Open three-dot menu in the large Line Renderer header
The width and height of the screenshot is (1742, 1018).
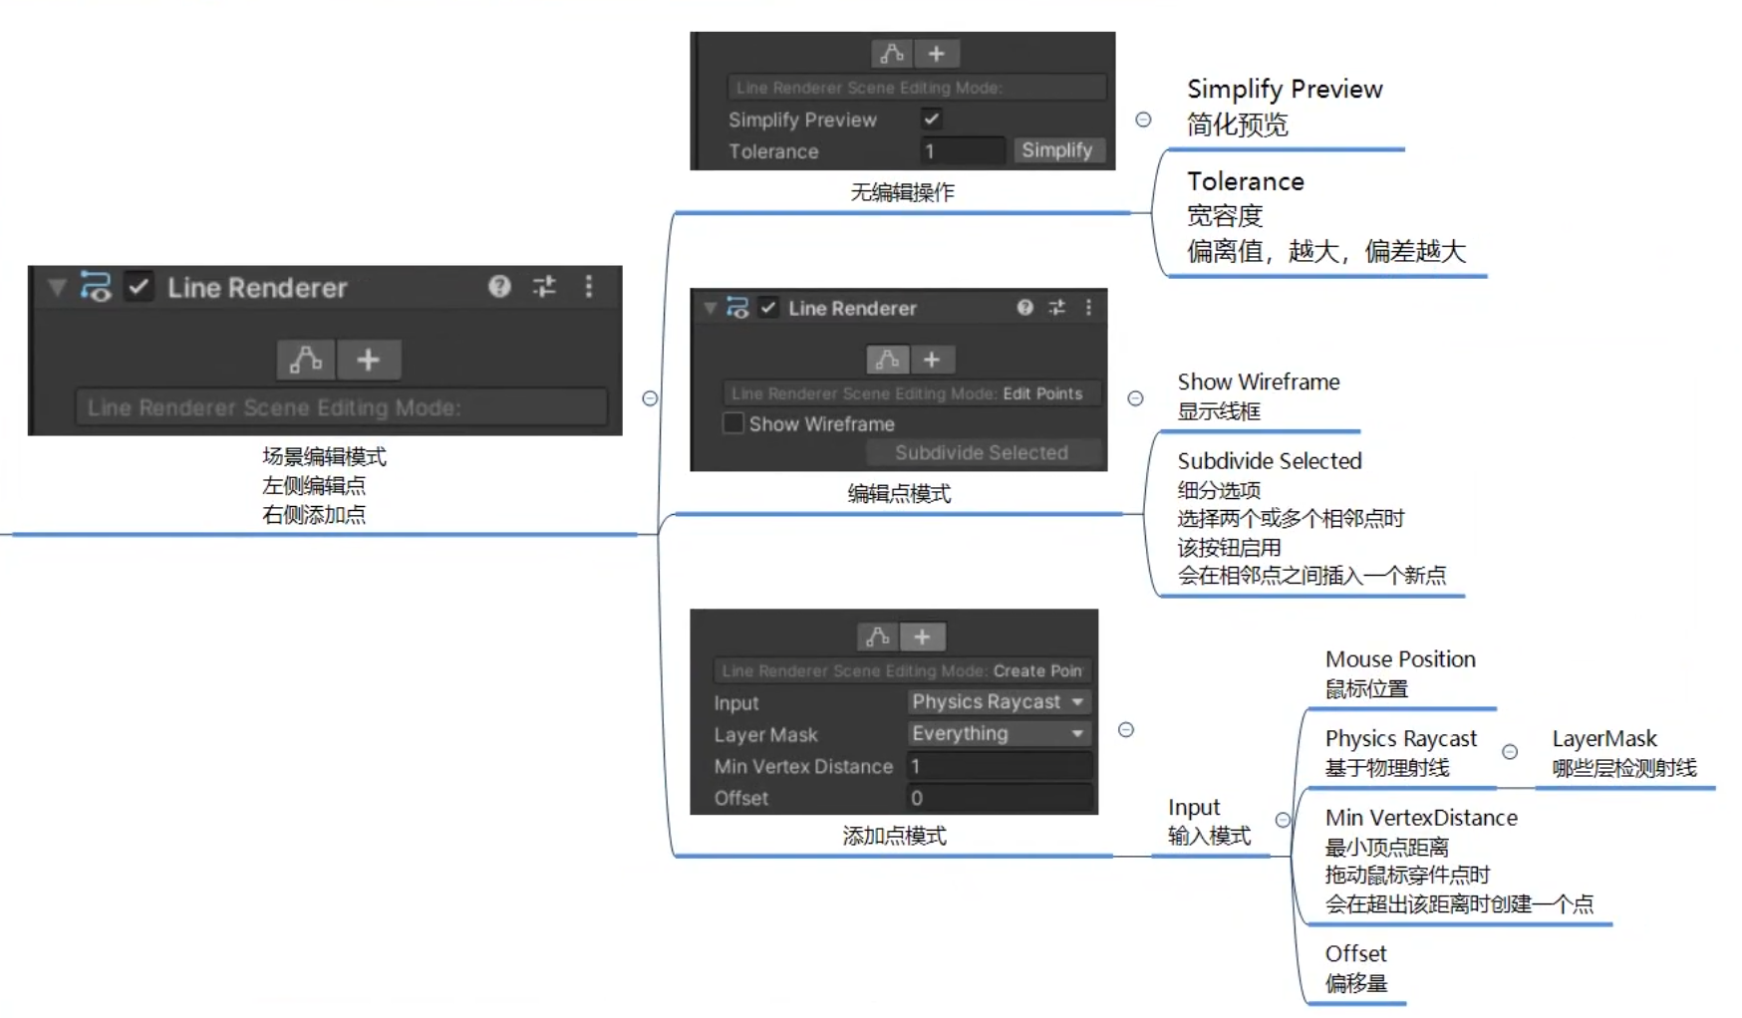click(589, 287)
